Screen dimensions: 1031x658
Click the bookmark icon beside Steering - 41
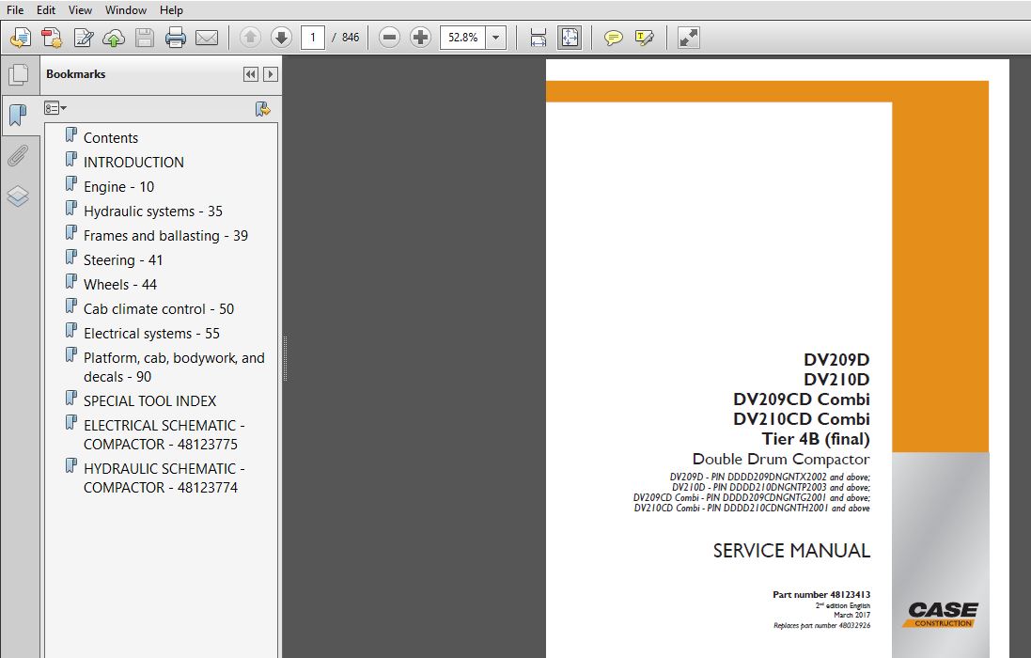tap(71, 257)
